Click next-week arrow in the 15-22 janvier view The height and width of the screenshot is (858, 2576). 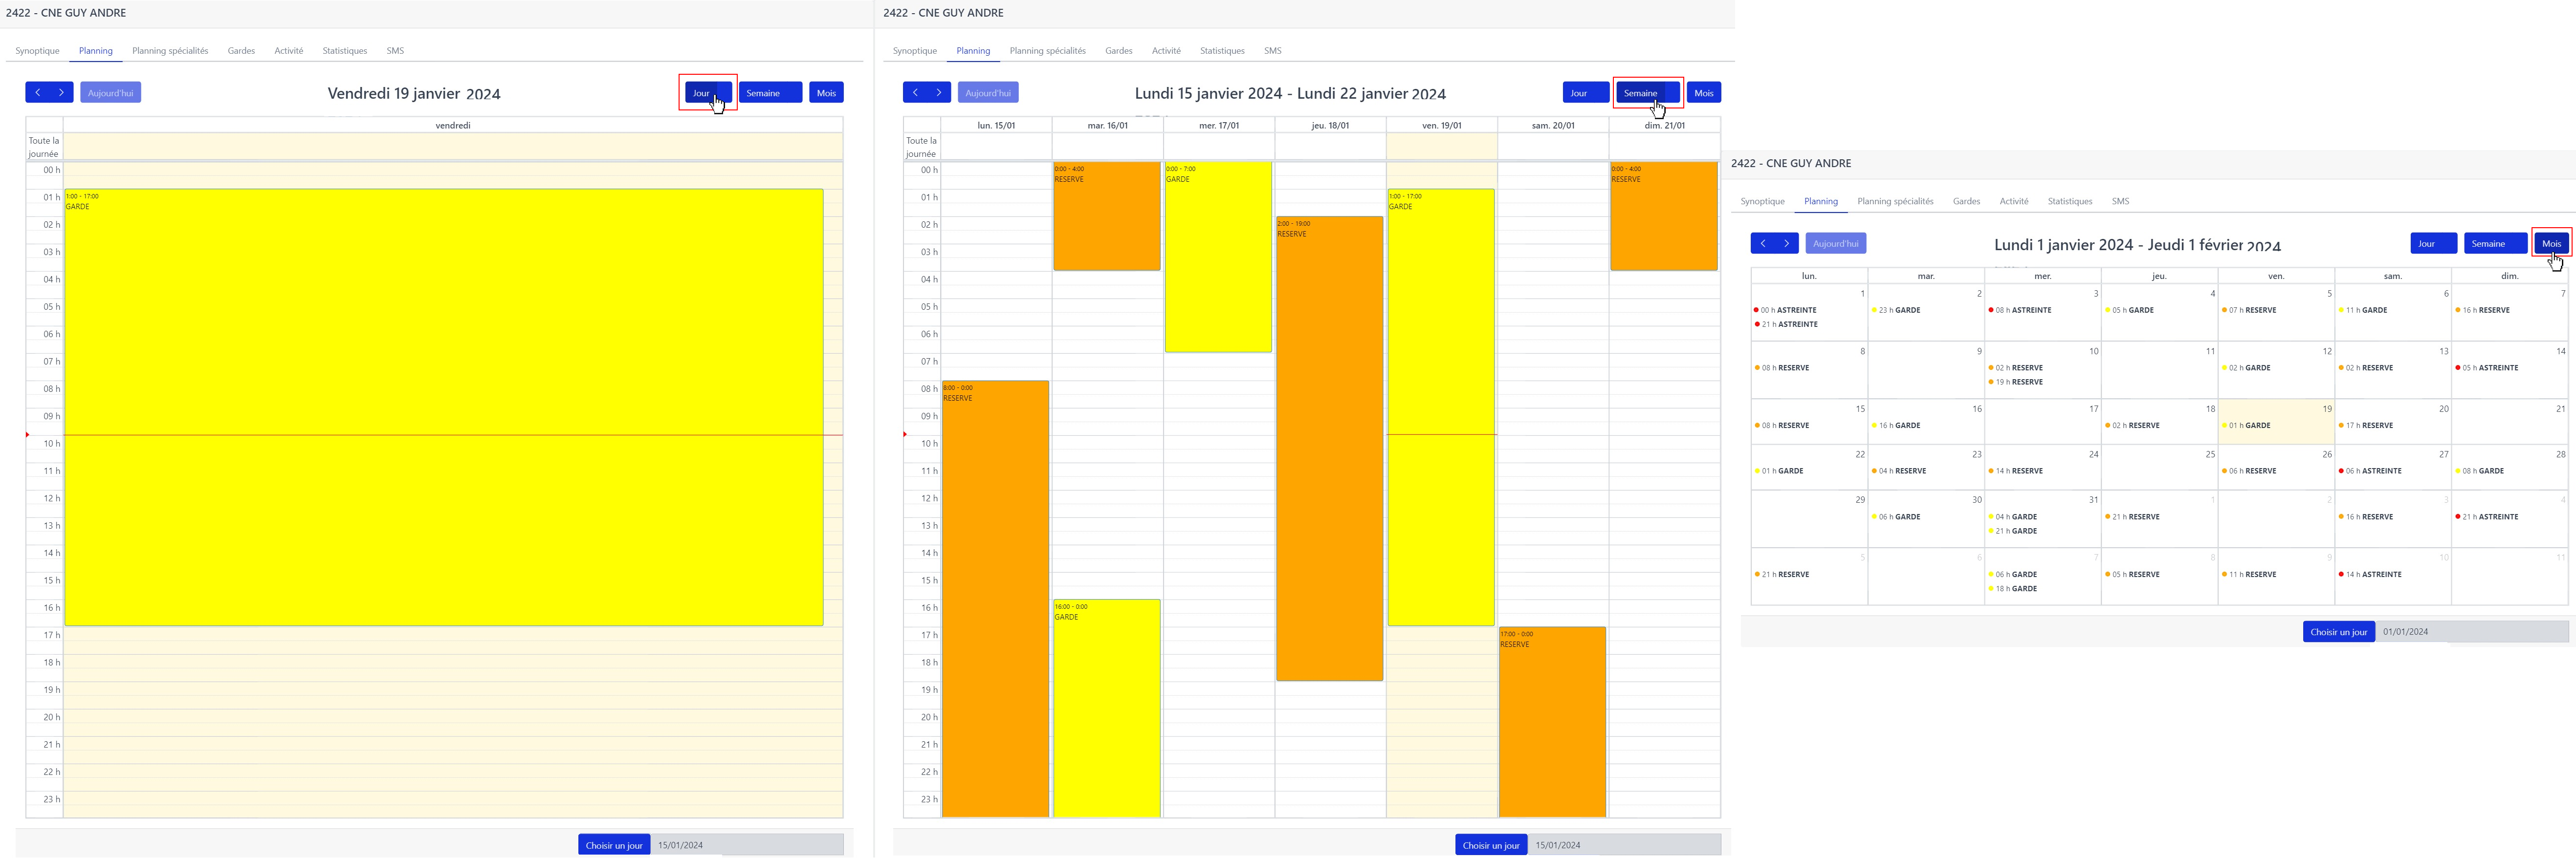click(x=938, y=93)
